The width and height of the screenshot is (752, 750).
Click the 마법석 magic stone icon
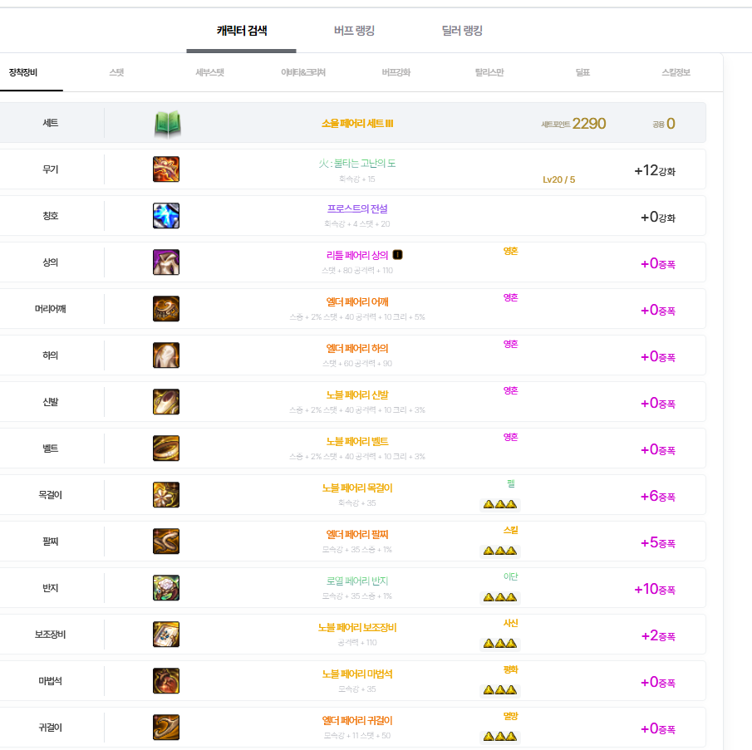coord(166,681)
